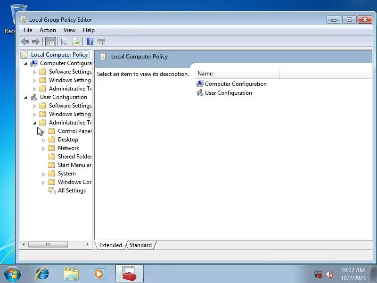The image size is (377, 283).
Task: Open Internet Explorer from the taskbar
Action: [x=42, y=274]
